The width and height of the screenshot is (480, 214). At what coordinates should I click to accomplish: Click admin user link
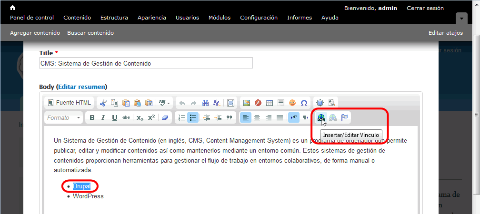(x=388, y=8)
